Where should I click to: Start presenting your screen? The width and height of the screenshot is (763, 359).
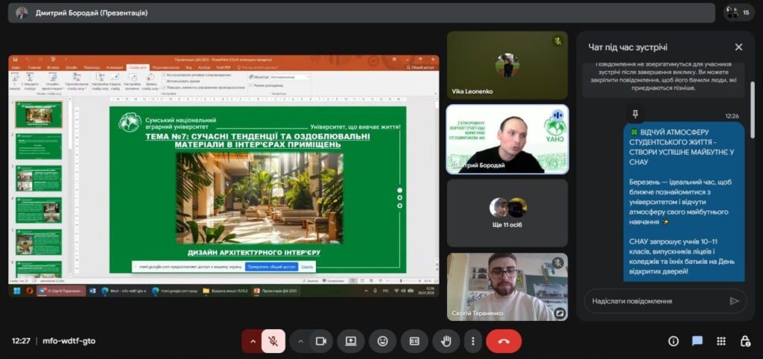351,341
